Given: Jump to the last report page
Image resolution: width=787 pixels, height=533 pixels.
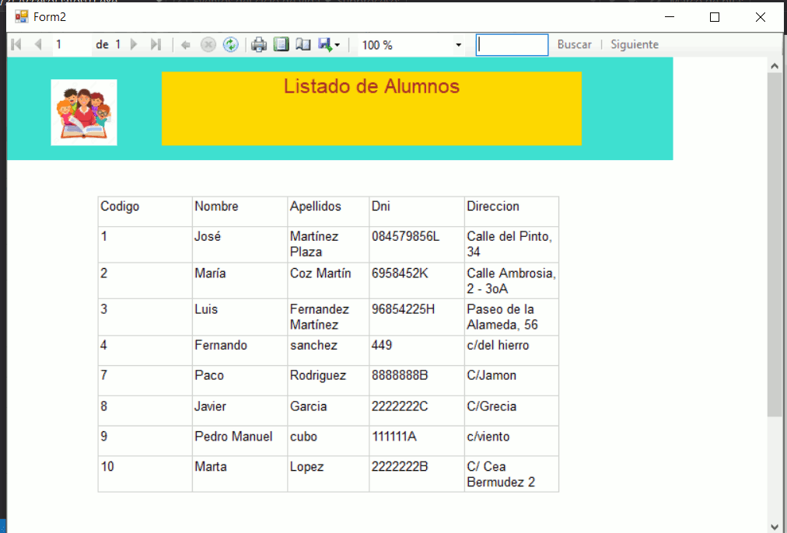Looking at the screenshot, I should (156, 45).
